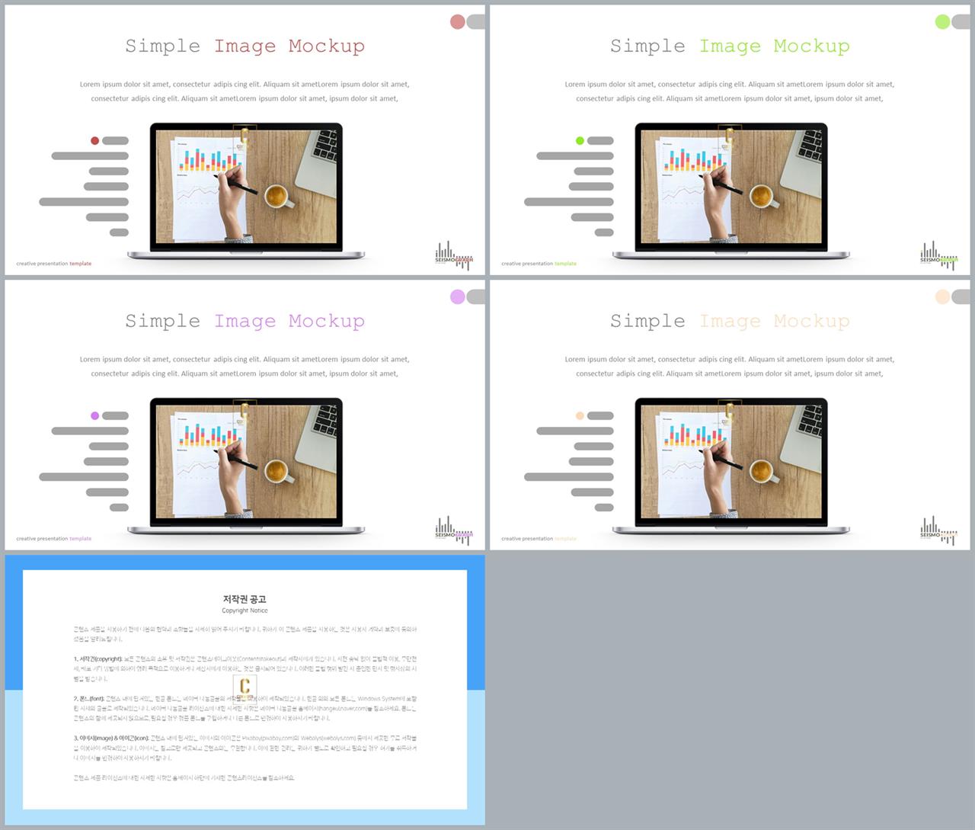Select the green 'Image Mockup' title text

click(775, 46)
